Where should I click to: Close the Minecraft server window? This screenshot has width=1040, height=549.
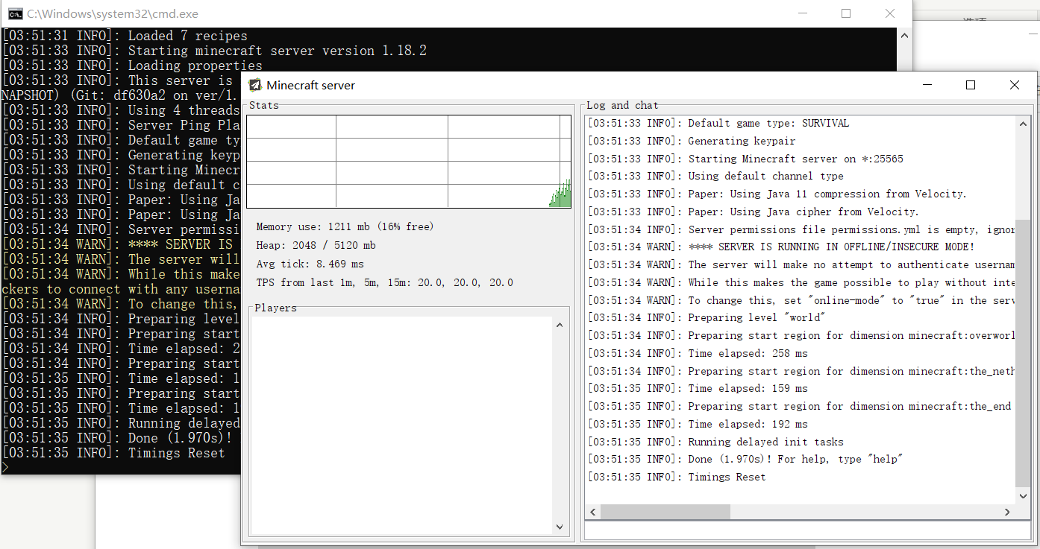pyautogui.click(x=1014, y=85)
